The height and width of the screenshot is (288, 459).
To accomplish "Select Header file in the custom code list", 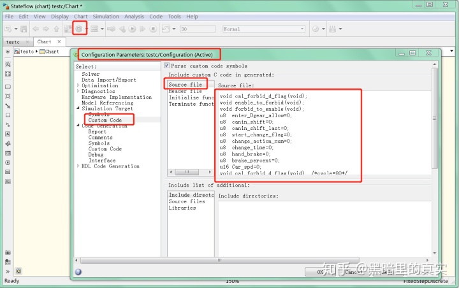I will (186, 91).
